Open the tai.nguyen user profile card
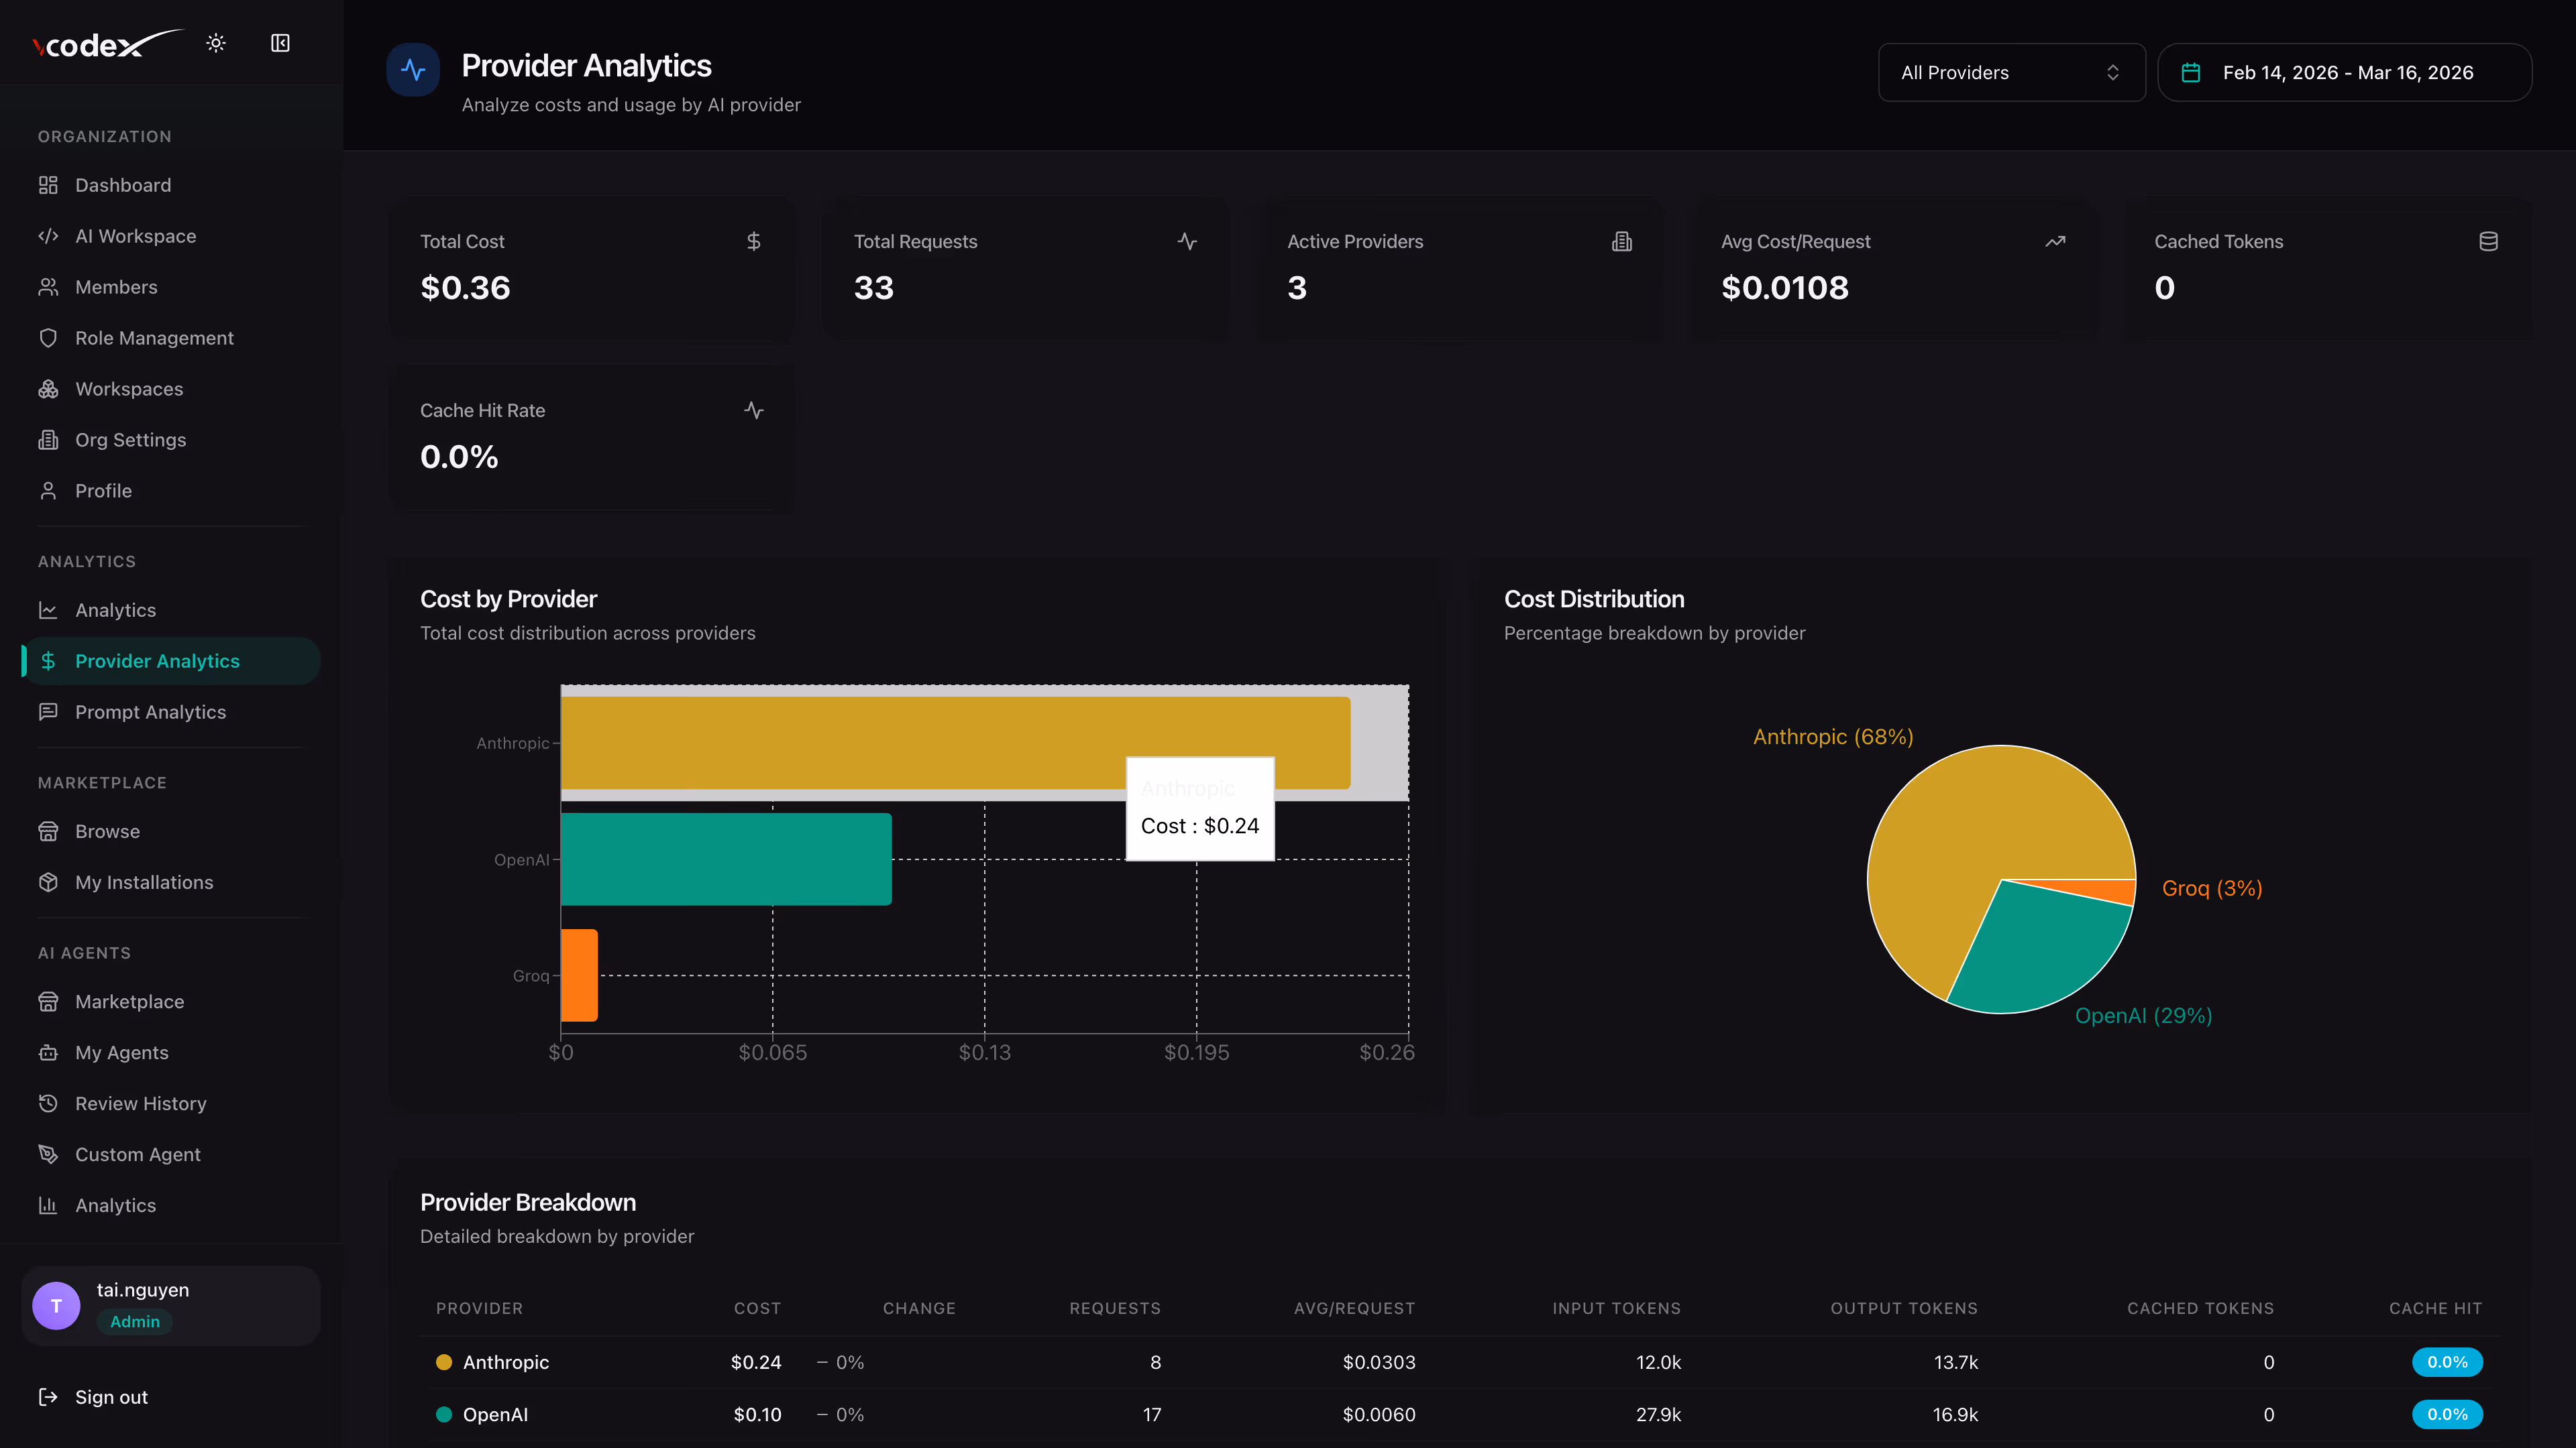Image resolution: width=2576 pixels, height=1448 pixels. pos(170,1305)
